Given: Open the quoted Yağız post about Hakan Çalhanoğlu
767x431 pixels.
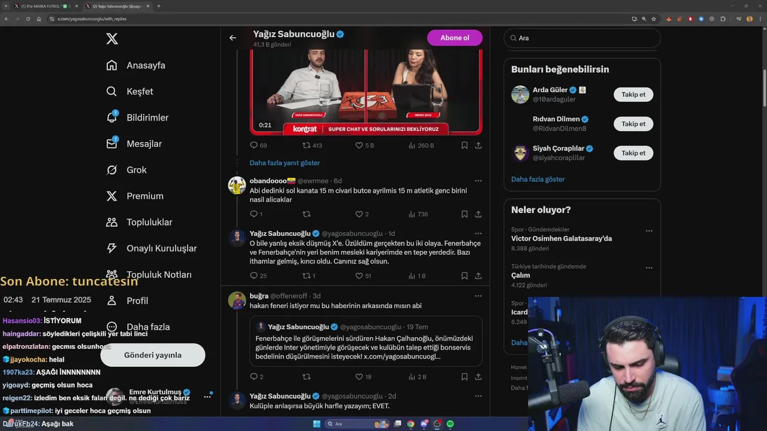Looking at the screenshot, I should coord(366,341).
